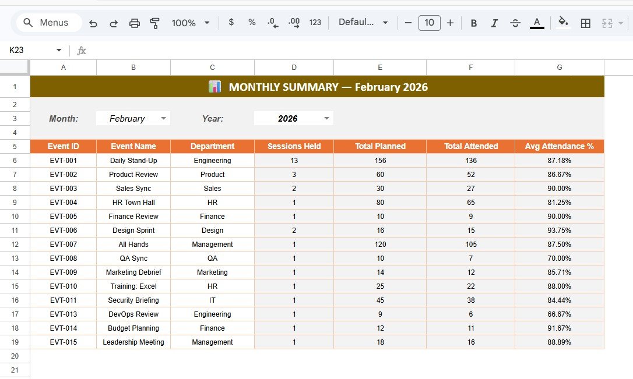This screenshot has height=379, width=633.
Task: Format selected cells as currency
Action: pos(231,23)
